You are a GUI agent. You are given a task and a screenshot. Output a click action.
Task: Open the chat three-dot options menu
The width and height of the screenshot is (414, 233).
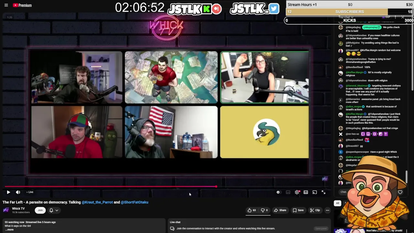(395, 17)
